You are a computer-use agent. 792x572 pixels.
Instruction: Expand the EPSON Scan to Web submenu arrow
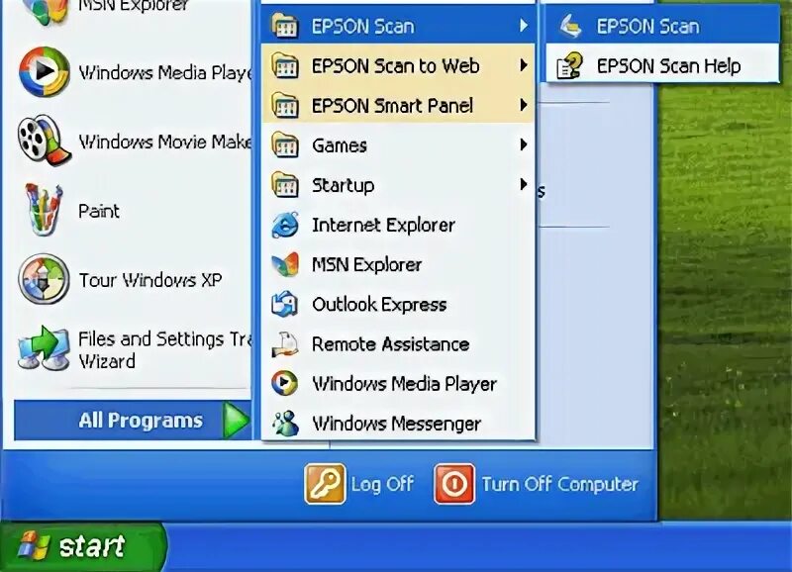(x=524, y=65)
